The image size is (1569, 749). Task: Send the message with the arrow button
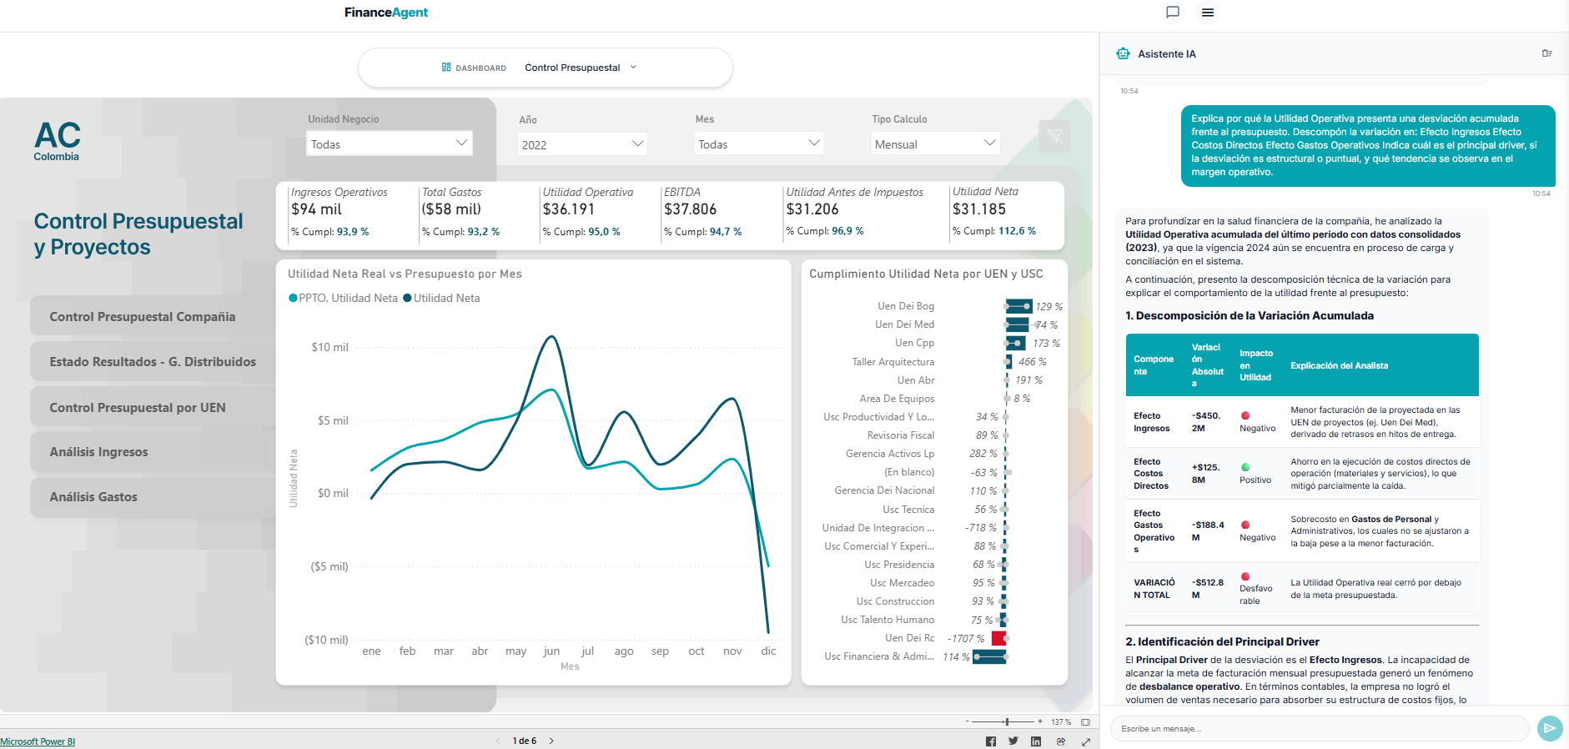pyautogui.click(x=1549, y=728)
